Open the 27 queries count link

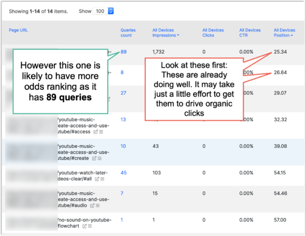coord(123,93)
